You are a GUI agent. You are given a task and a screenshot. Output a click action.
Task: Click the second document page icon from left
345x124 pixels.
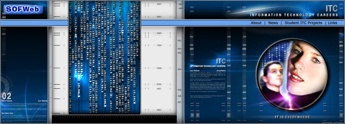[x=198, y=115]
